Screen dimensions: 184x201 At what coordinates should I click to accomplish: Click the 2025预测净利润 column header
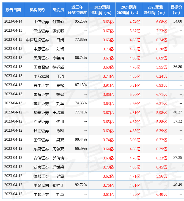click(155, 10)
